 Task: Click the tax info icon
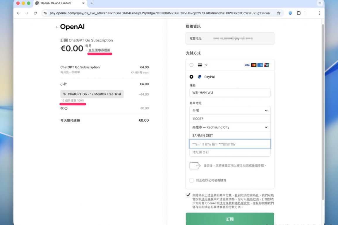(66, 108)
